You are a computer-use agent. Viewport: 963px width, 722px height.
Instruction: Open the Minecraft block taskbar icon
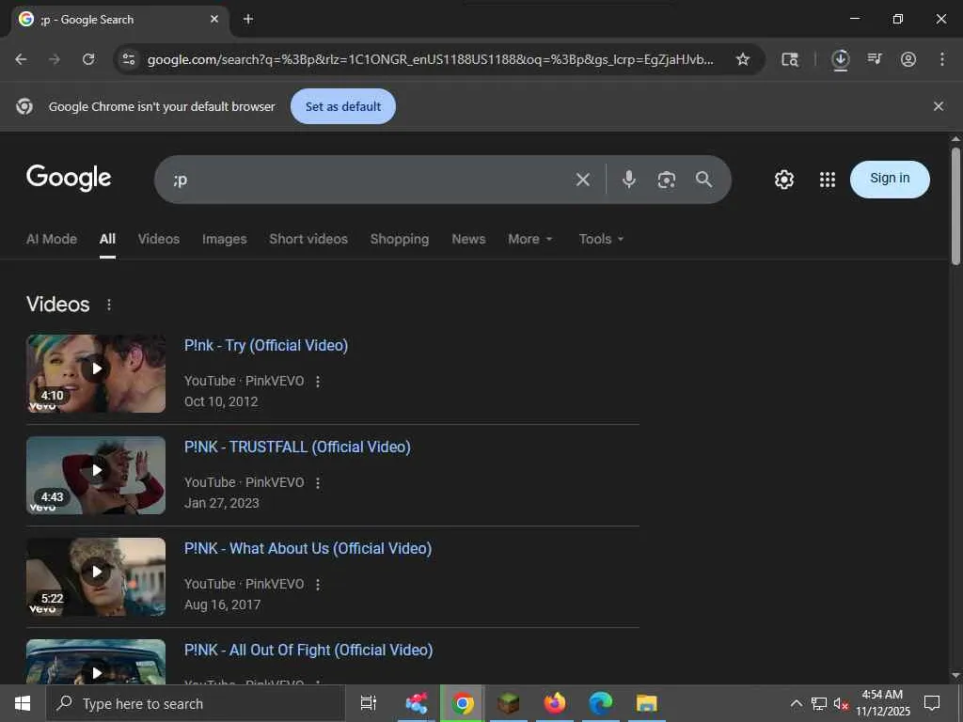click(x=509, y=703)
